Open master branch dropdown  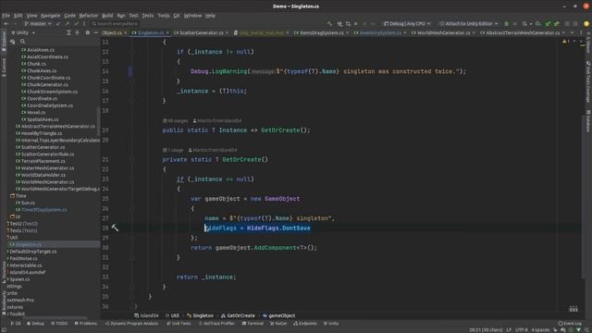pyautogui.click(x=37, y=24)
